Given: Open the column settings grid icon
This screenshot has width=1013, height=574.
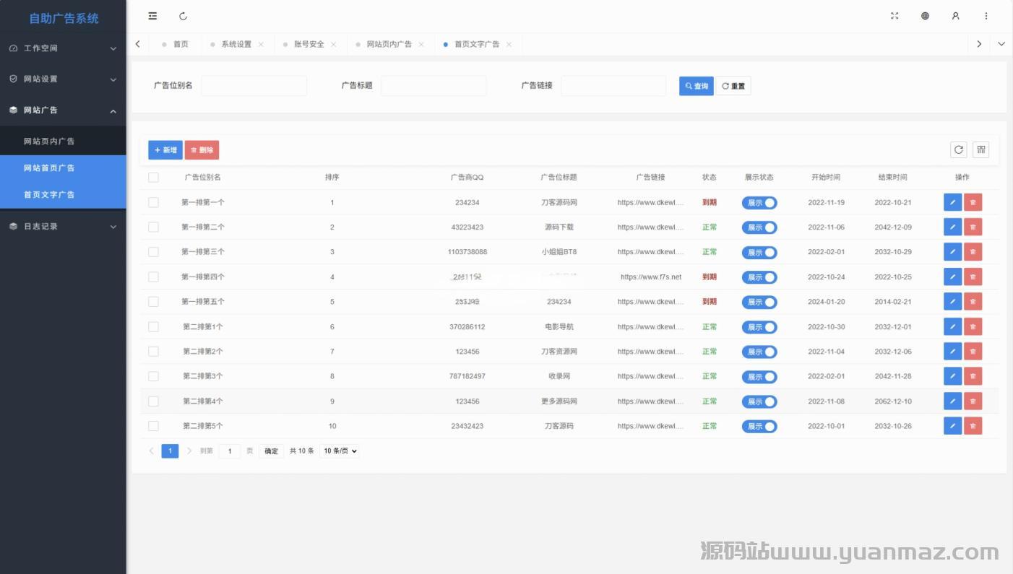Looking at the screenshot, I should [x=980, y=149].
